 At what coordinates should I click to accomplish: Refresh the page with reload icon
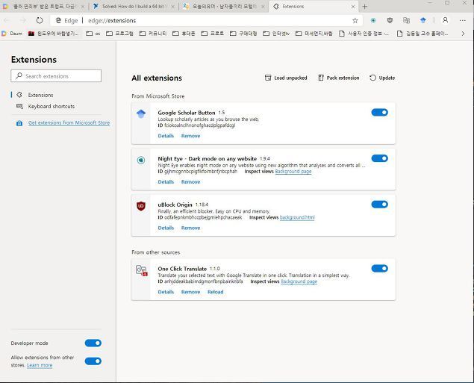40,21
